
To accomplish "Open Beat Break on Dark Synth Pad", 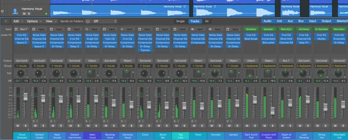I will [x=251, y=39].
